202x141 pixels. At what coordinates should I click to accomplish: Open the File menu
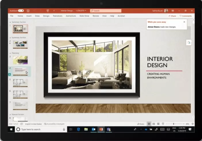[x=11, y=16]
